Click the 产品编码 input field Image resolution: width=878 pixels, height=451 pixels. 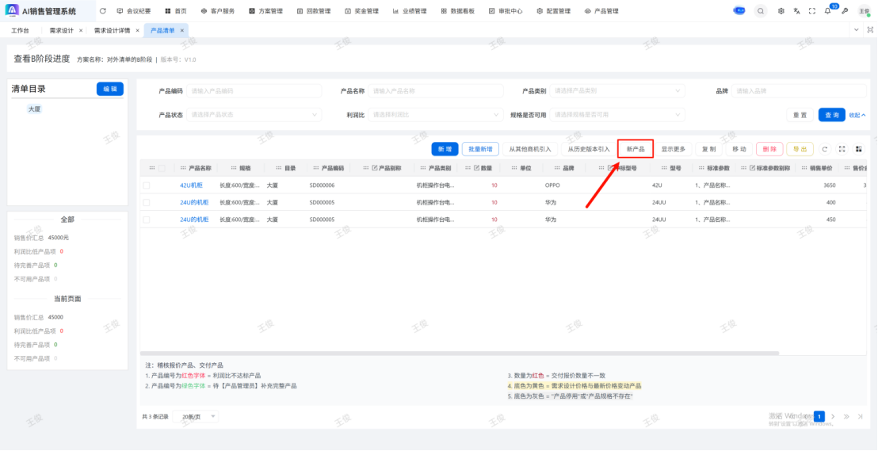click(254, 91)
